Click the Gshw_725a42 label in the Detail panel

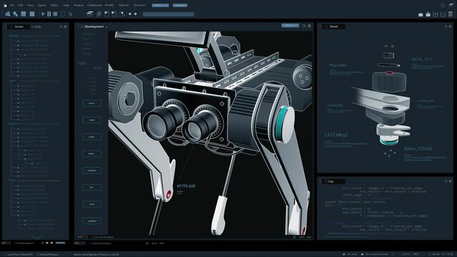(418, 148)
